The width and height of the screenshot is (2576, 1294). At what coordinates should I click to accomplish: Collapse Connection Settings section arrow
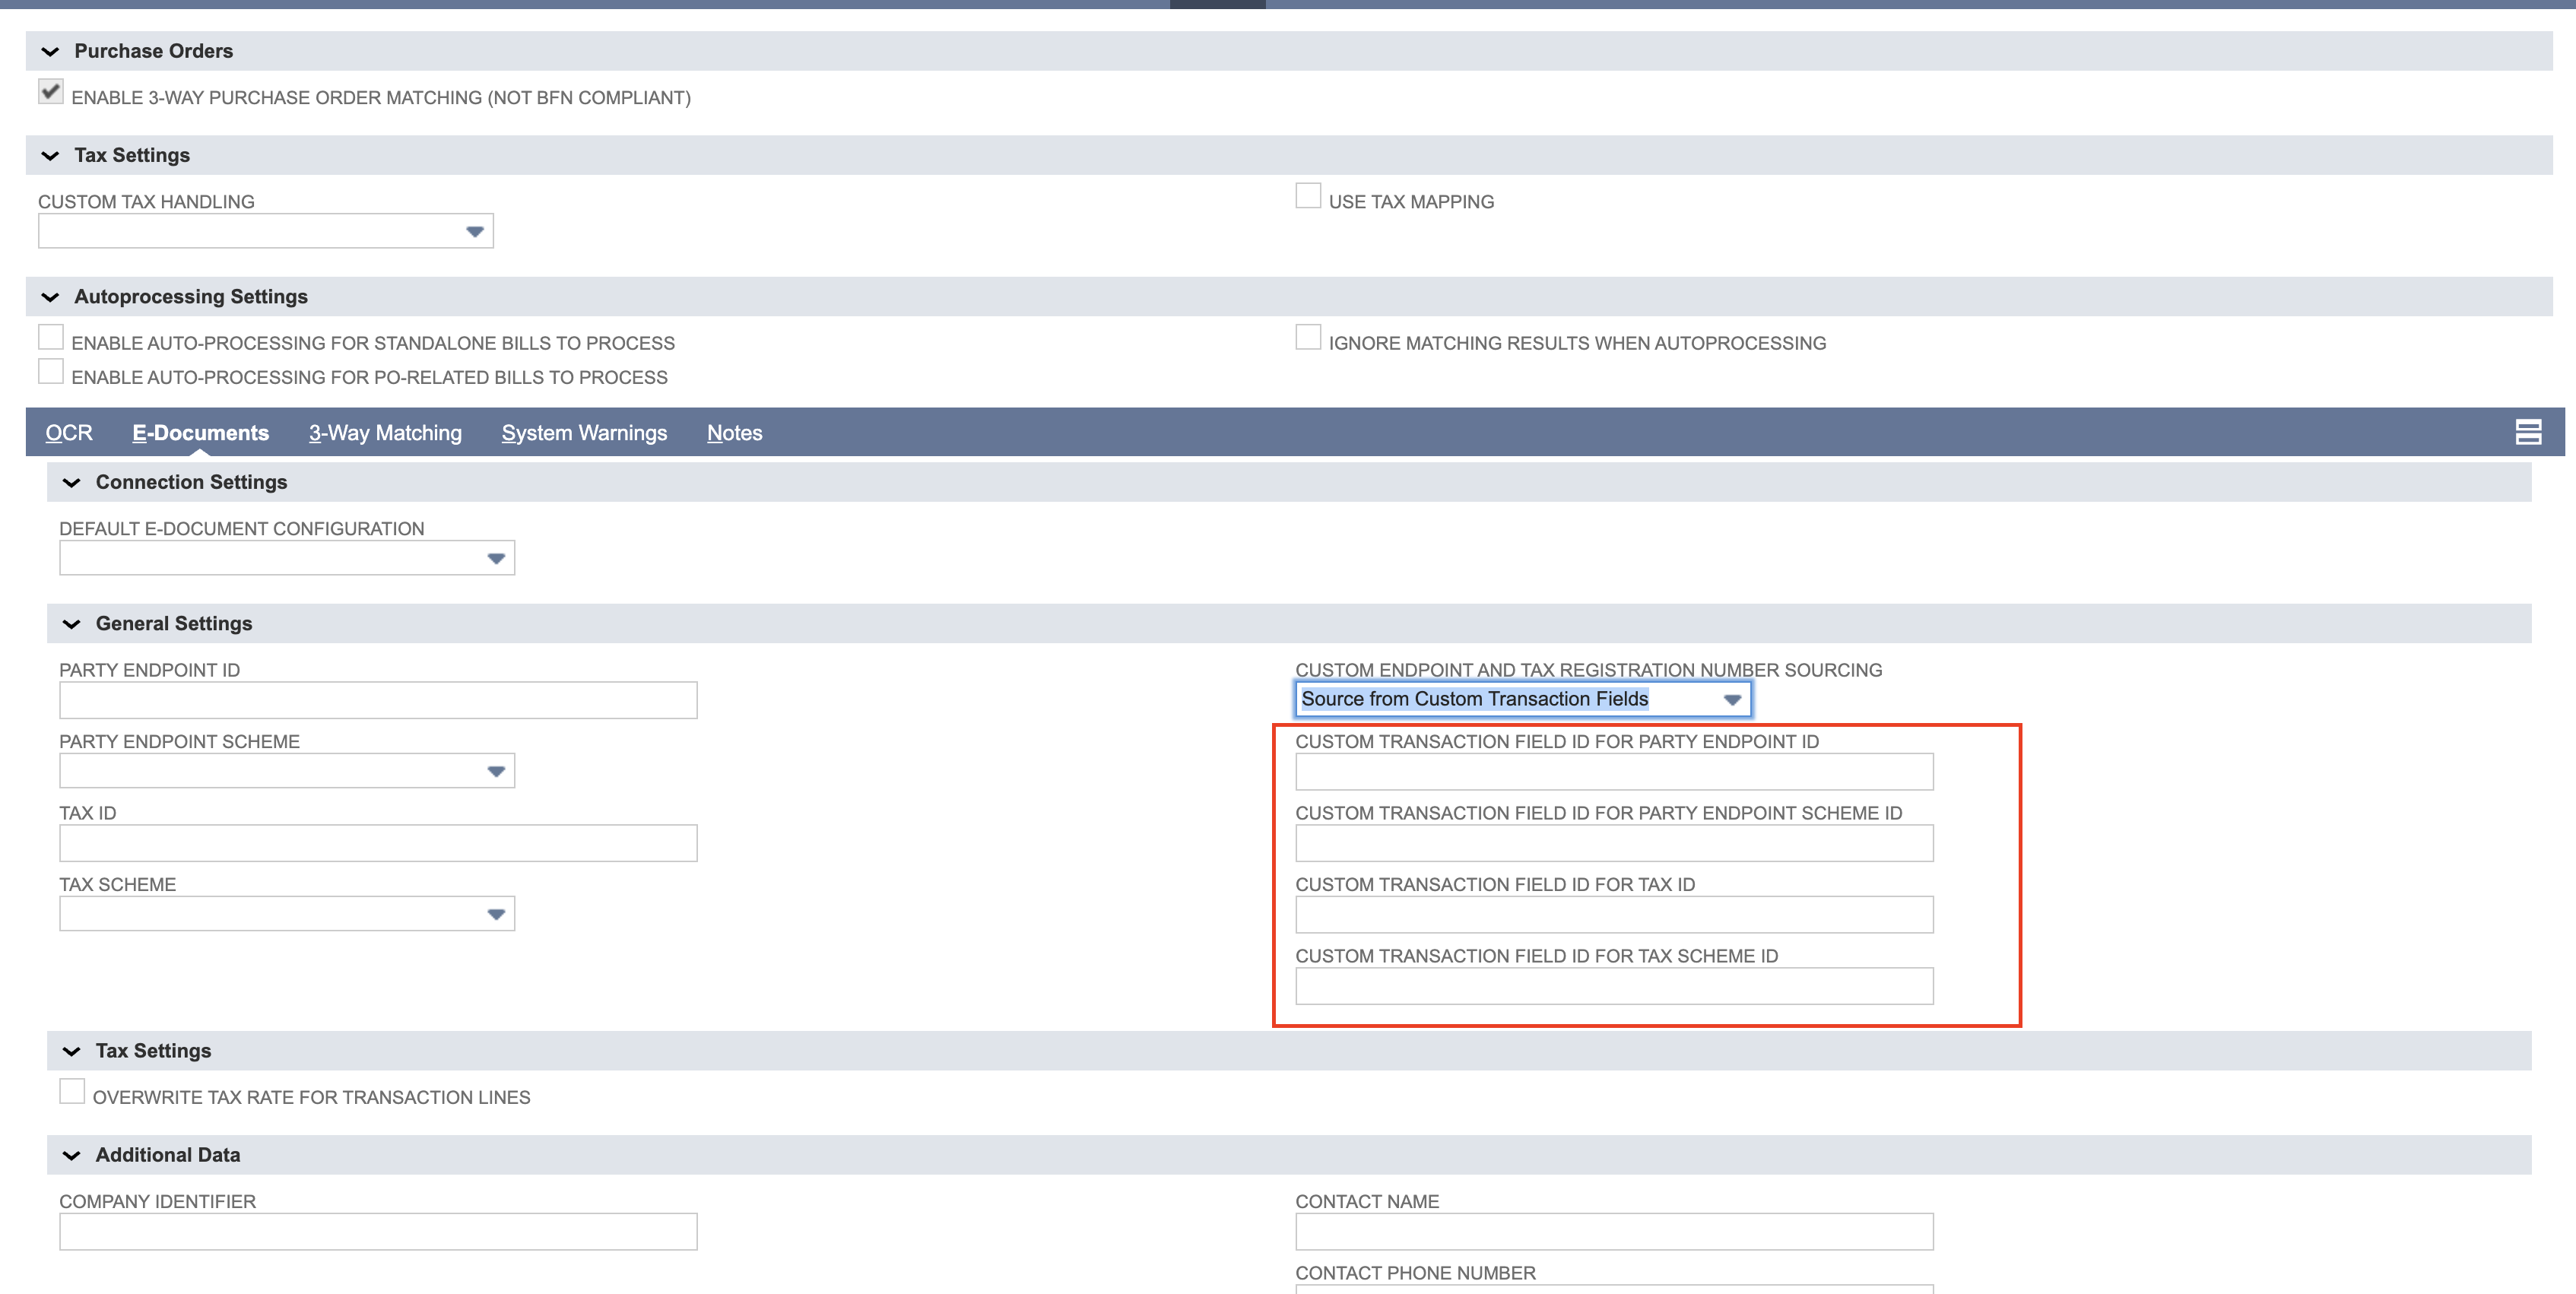coord(71,483)
